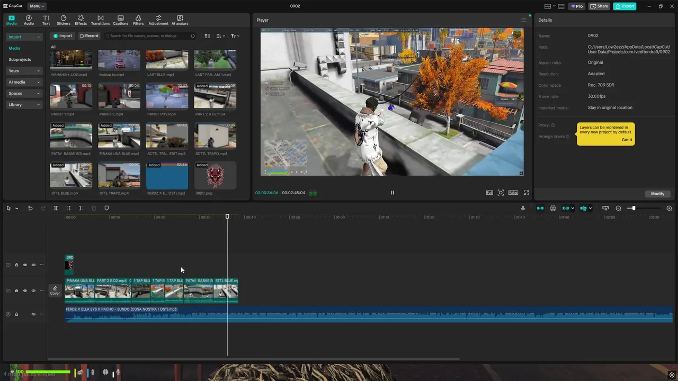Expand the Library section

point(24,105)
